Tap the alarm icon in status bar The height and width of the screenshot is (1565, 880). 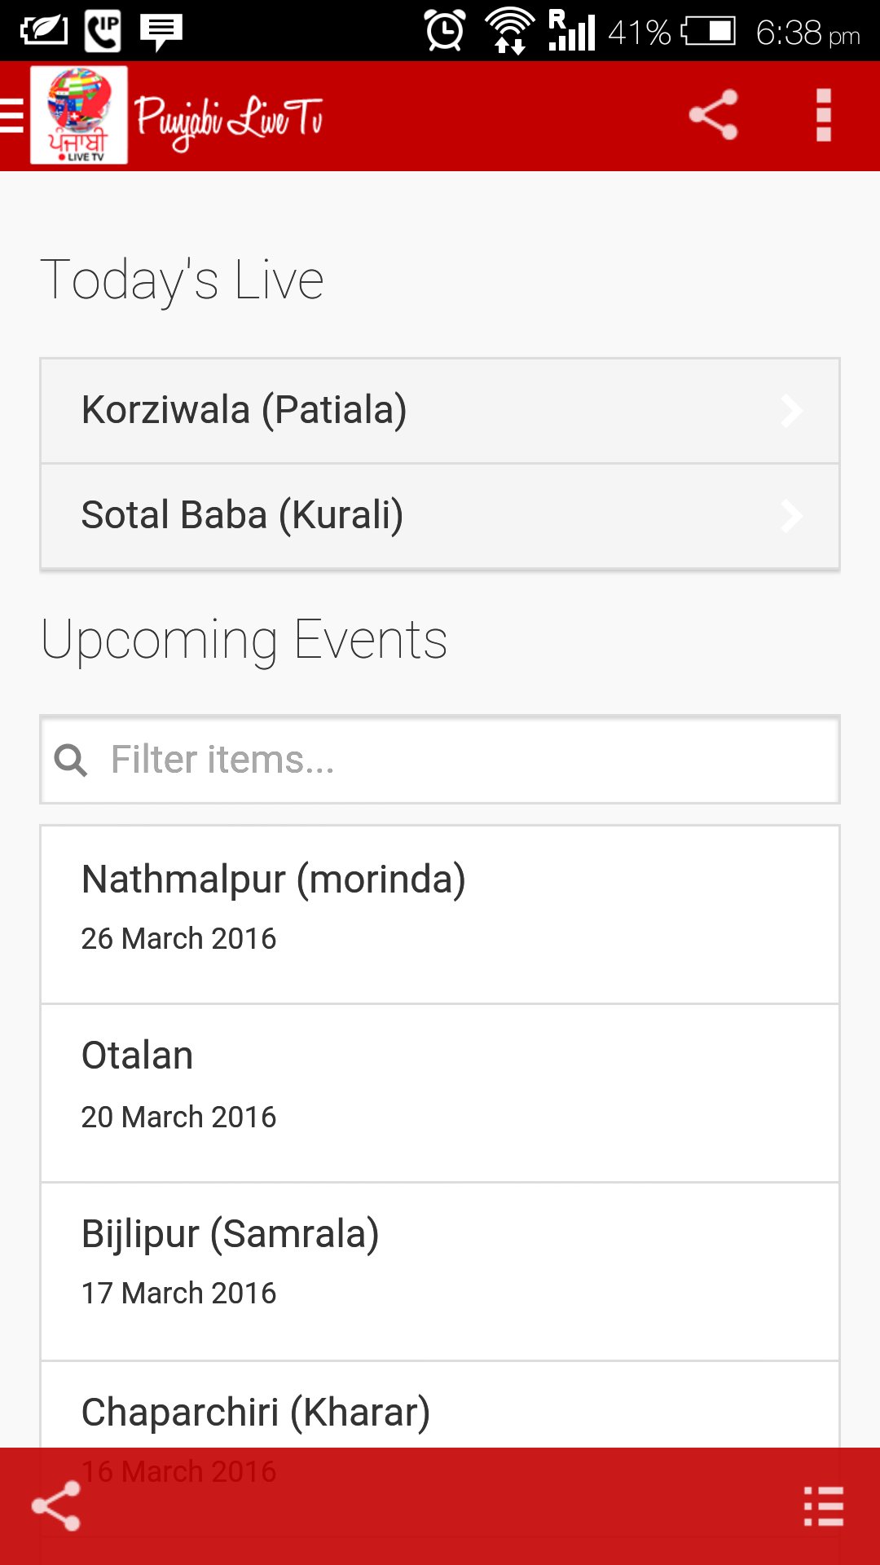(445, 31)
